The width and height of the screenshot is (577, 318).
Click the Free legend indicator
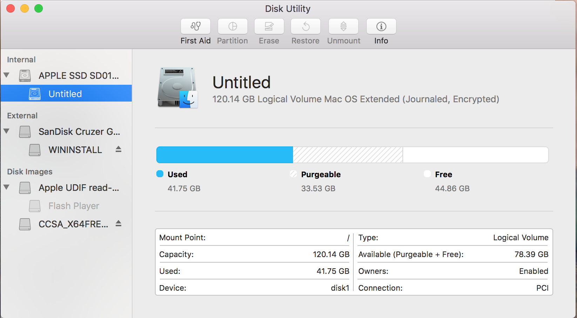(427, 174)
